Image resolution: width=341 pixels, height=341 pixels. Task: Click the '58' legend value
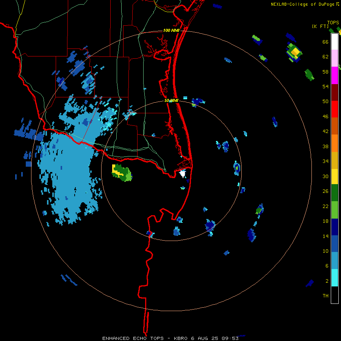(x=325, y=72)
